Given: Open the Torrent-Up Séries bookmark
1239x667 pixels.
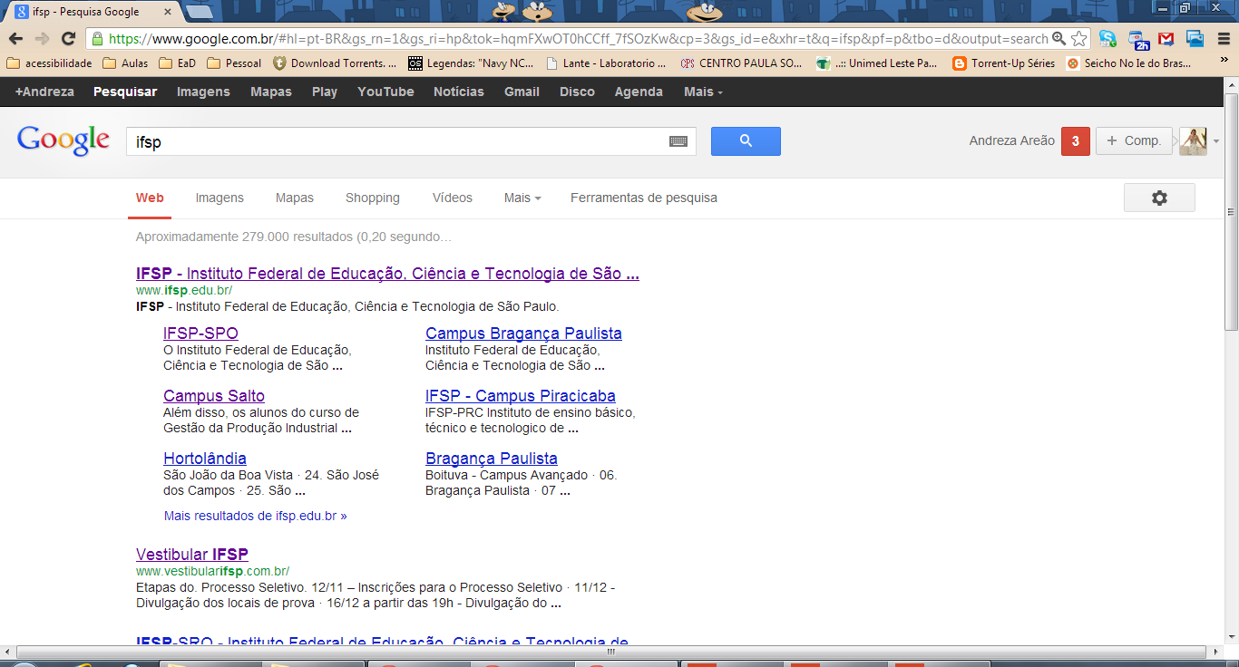Looking at the screenshot, I should click(1004, 63).
